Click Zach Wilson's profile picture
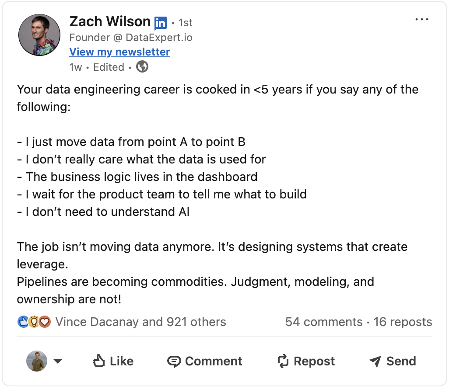This screenshot has width=449, height=389. [39, 35]
